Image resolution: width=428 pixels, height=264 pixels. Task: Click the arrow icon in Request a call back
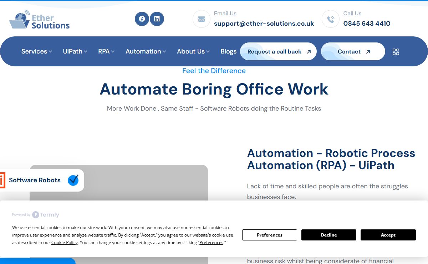click(309, 52)
